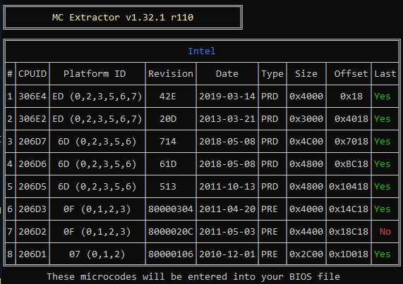Click date 2011-10-13 in row 5
Viewport: 403px width, 284px height.
coord(227,187)
